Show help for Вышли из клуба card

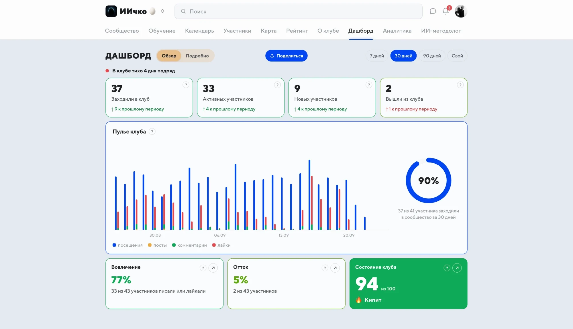point(460,85)
